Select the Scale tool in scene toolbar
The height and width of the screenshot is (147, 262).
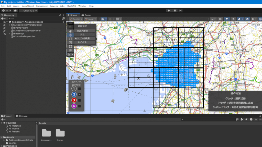click(x=70, y=43)
